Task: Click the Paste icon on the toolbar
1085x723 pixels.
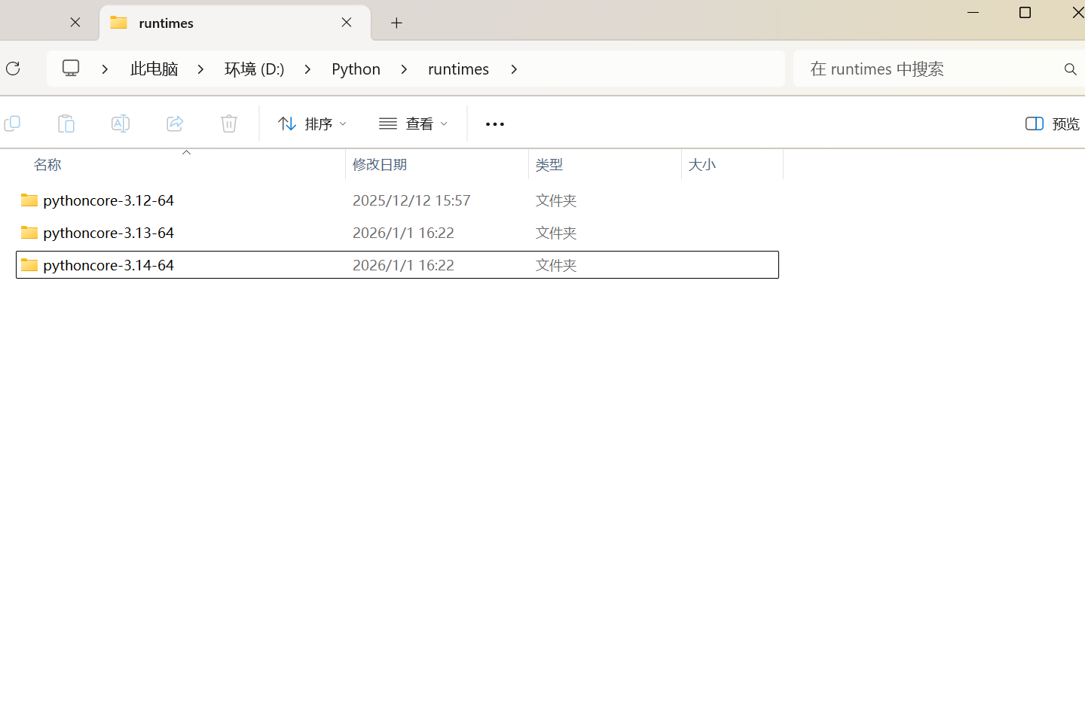Action: (x=66, y=124)
